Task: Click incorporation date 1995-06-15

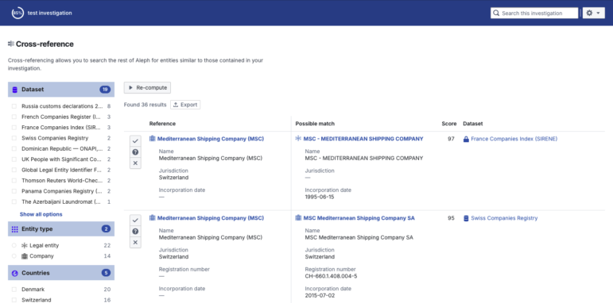Action: [x=320, y=197]
